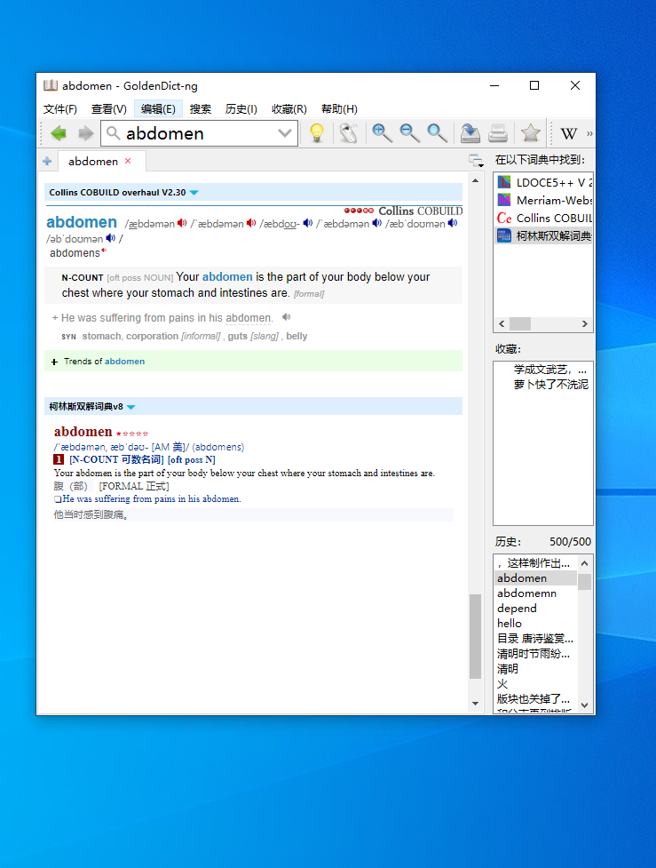656x868 pixels.
Task: Click the stomach synonym word
Action: point(102,336)
